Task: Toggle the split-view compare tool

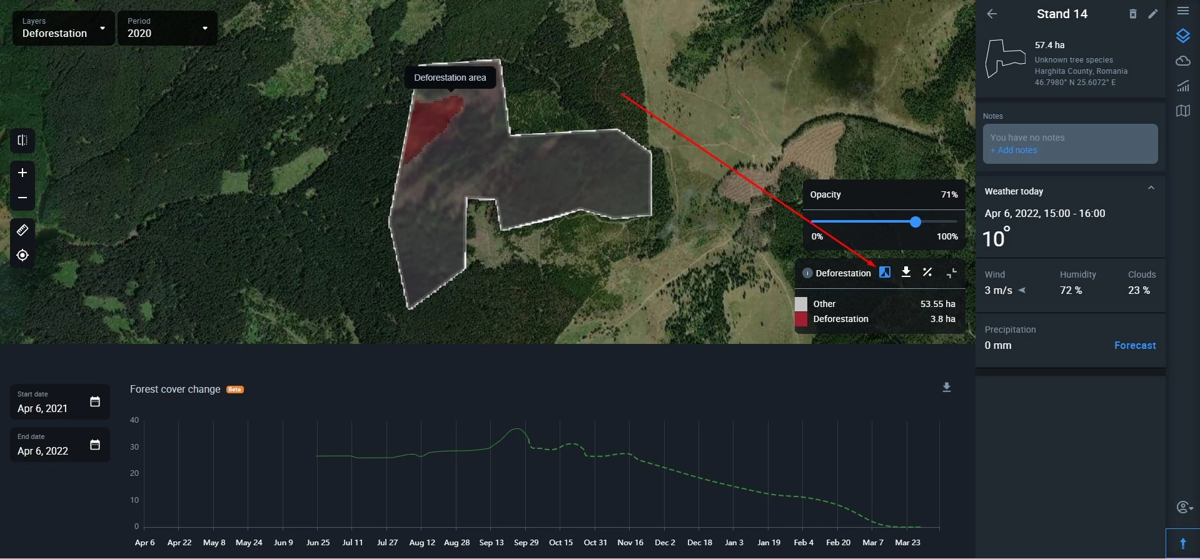Action: (x=23, y=140)
